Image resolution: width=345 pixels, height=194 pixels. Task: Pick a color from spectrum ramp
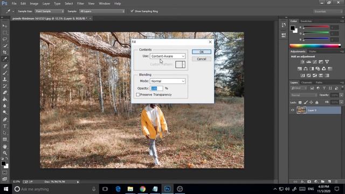[x=315, y=46]
